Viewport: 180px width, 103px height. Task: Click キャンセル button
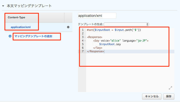(152, 96)
